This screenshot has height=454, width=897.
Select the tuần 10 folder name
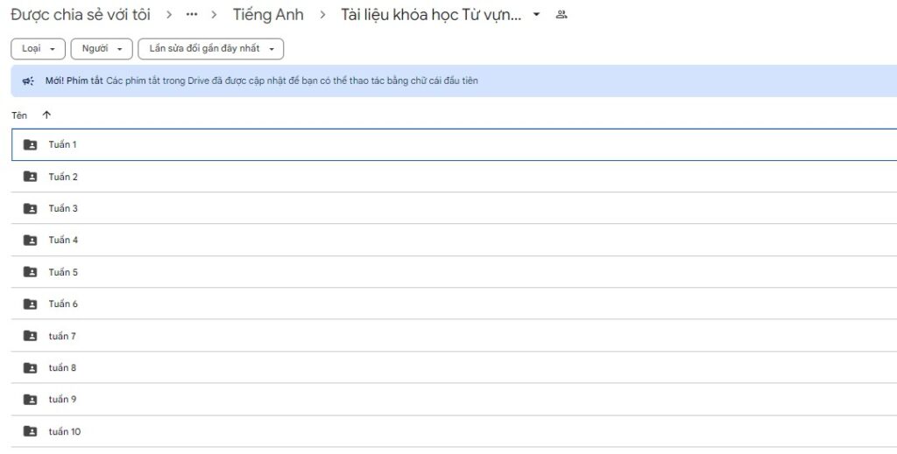(x=65, y=431)
